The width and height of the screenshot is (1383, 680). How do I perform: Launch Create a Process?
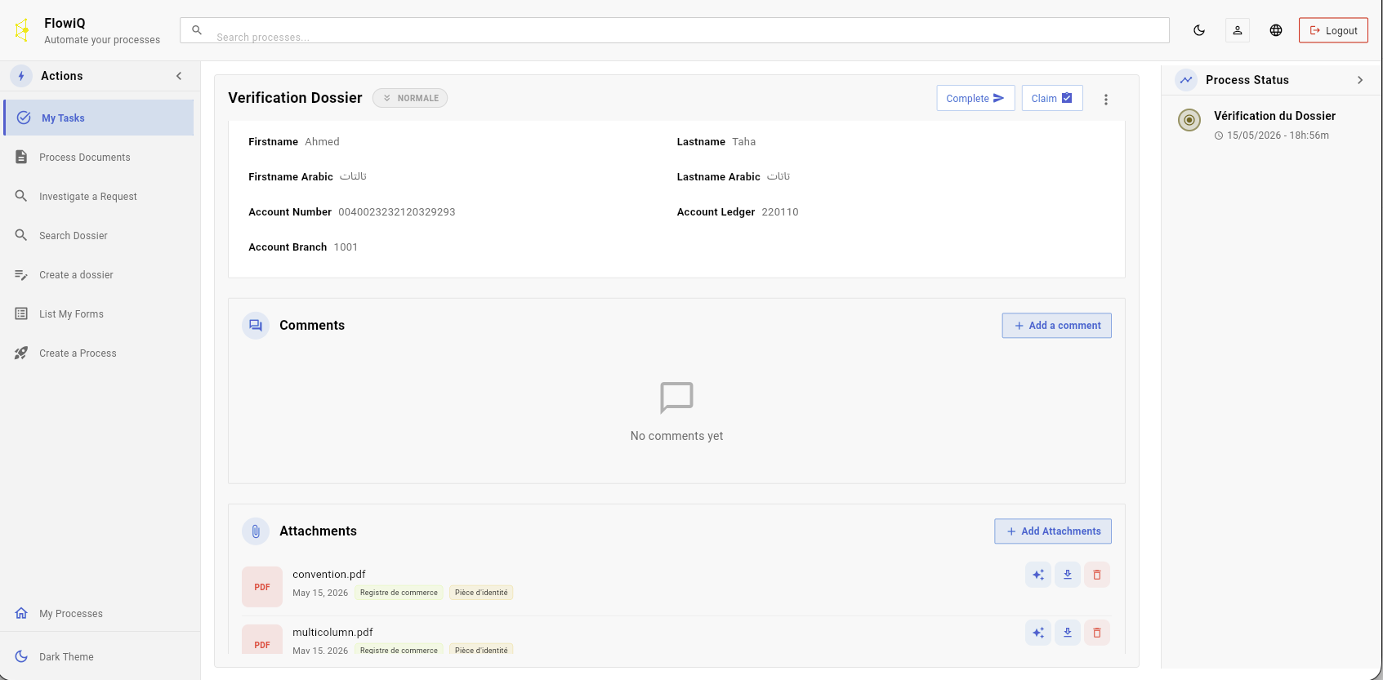(x=99, y=353)
